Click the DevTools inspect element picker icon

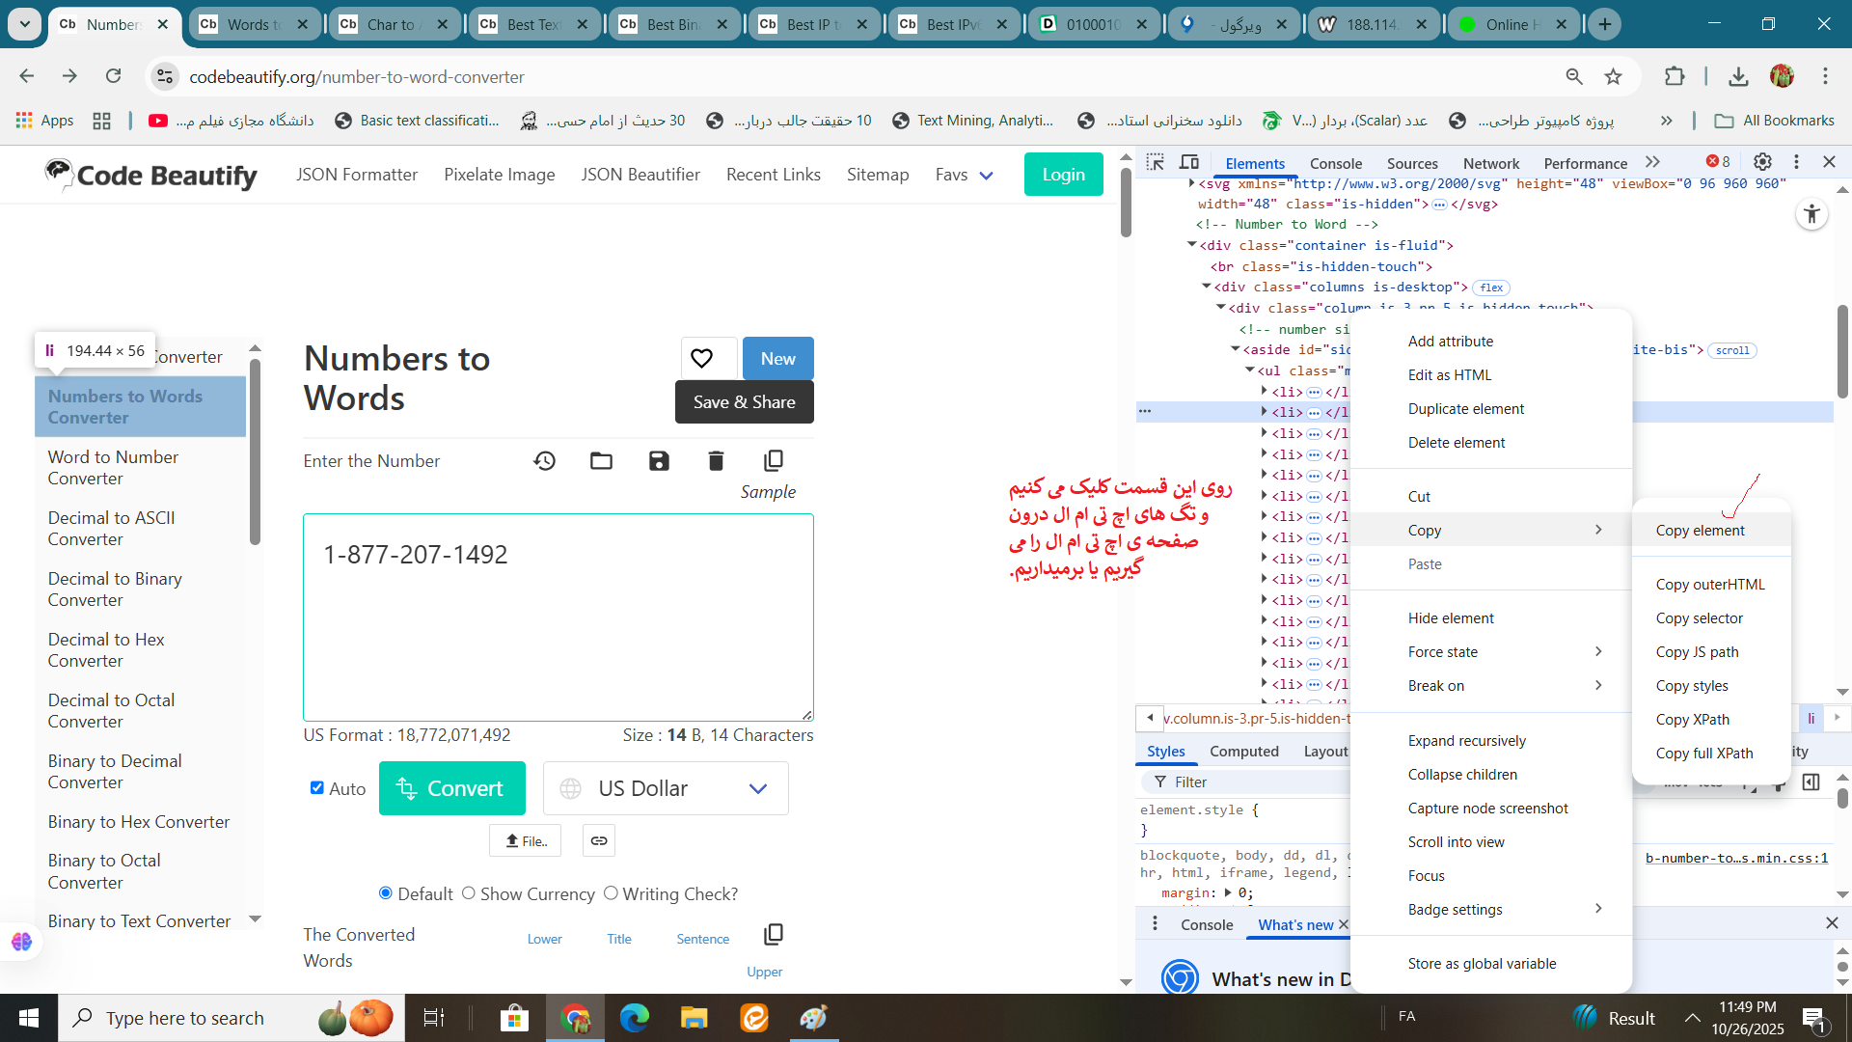[x=1155, y=162]
